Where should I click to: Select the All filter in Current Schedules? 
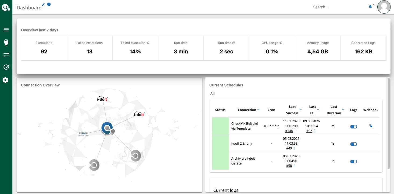click(x=213, y=93)
